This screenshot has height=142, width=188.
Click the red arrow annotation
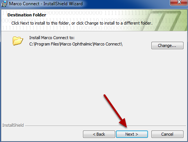click(x=115, y=111)
